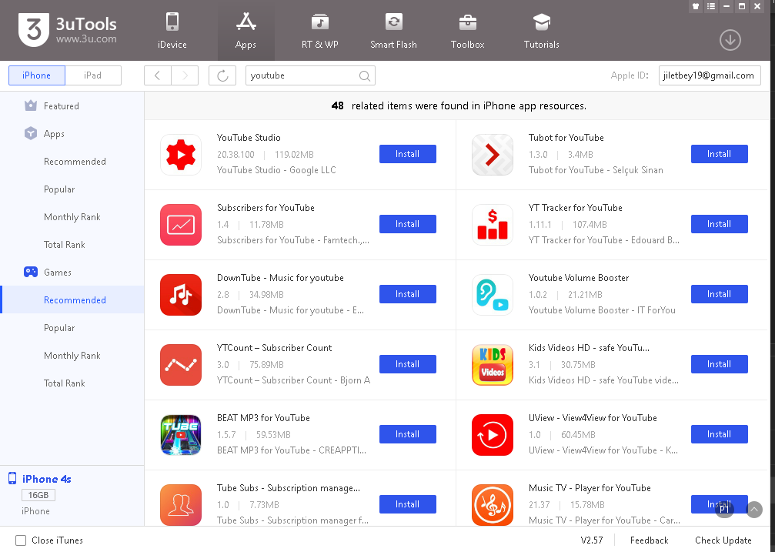
Task: Click the Kids Videos HD app icon
Action: tap(493, 365)
